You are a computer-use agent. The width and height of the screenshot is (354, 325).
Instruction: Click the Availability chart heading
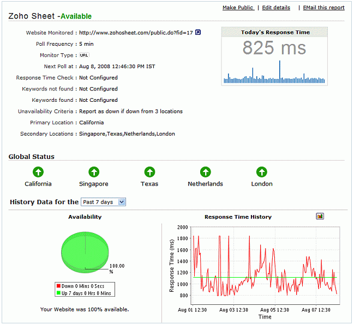[x=85, y=217]
